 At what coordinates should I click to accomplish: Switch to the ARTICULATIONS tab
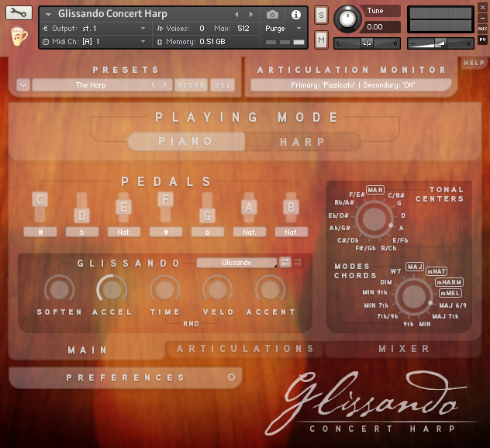coord(245,348)
